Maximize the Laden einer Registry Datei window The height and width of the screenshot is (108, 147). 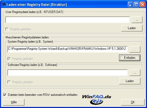coord(136,4)
